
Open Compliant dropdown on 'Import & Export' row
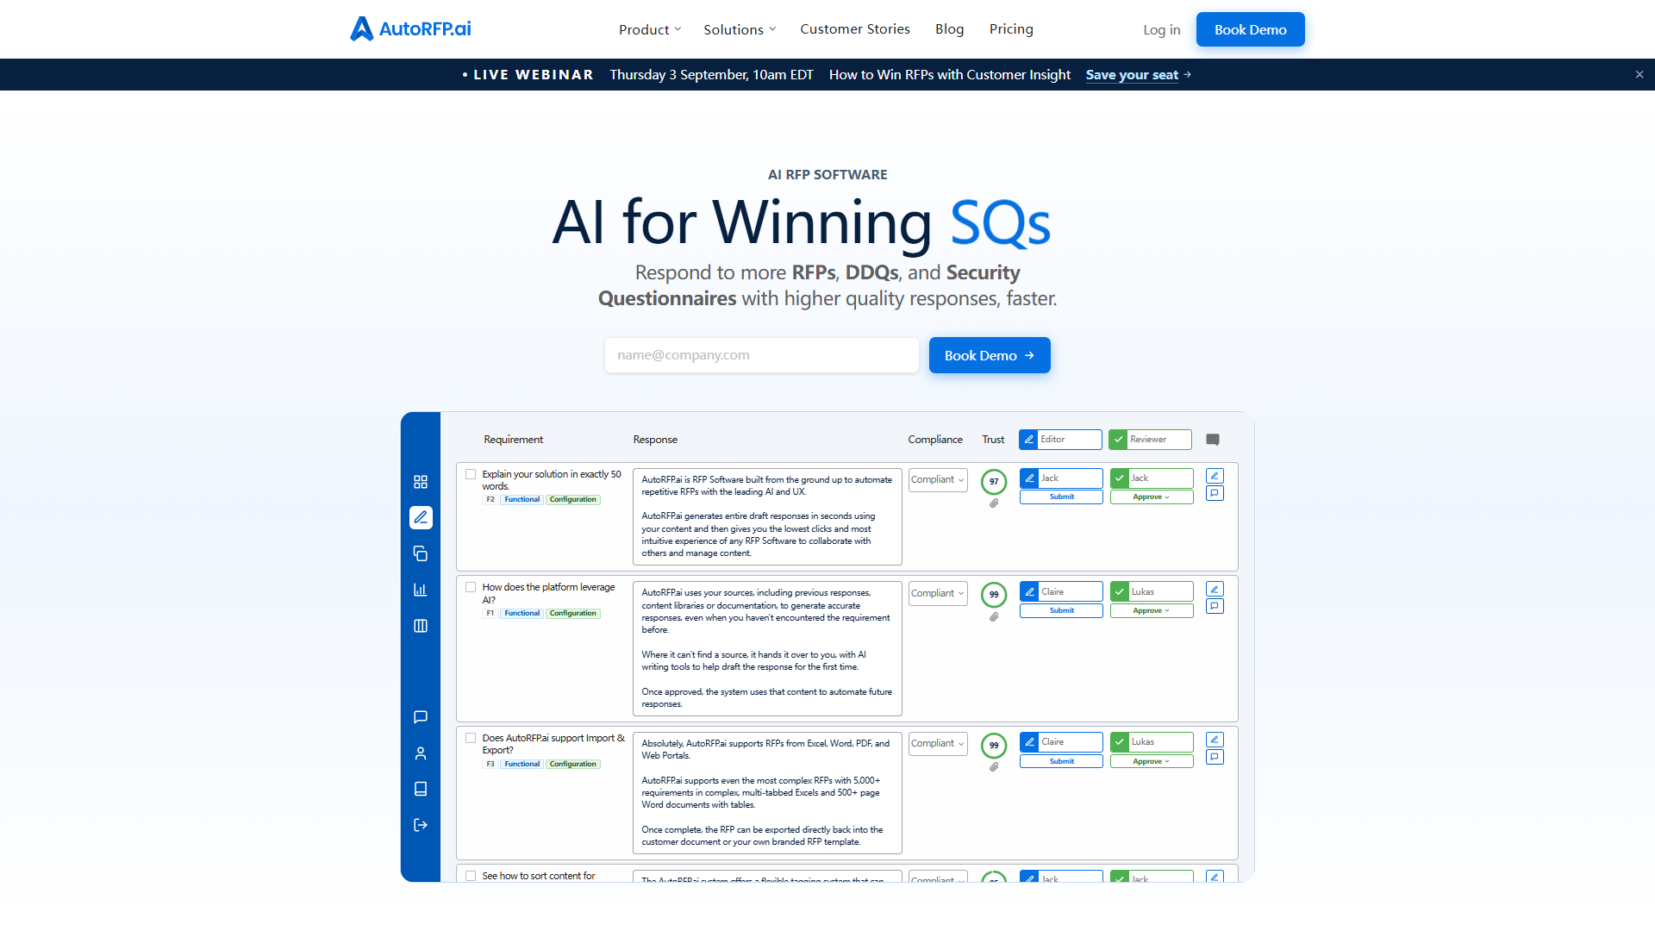click(938, 744)
